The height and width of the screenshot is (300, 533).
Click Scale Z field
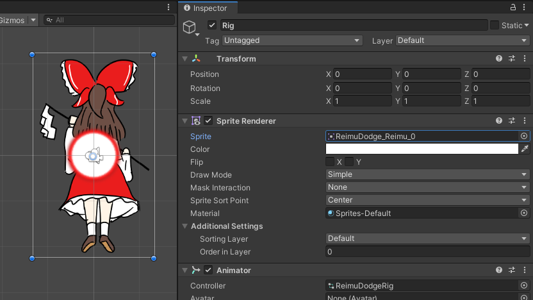point(501,101)
